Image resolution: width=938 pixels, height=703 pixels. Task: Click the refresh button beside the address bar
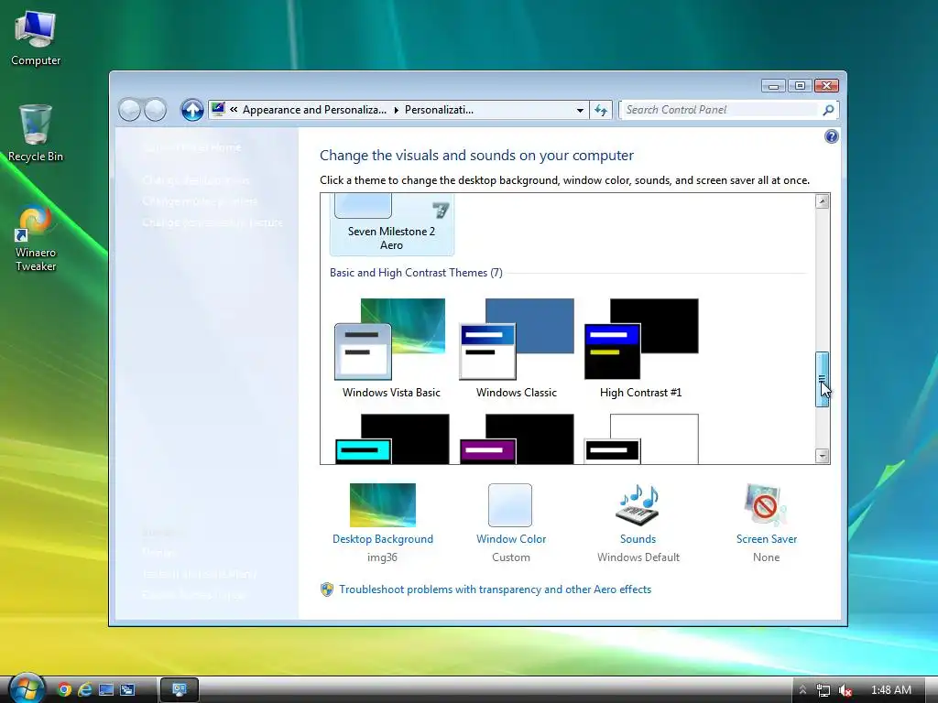click(x=601, y=110)
